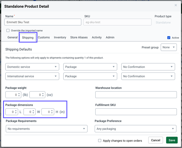
Task: Click the ounces (oz) weight field
Action: pyautogui.click(x=37, y=95)
